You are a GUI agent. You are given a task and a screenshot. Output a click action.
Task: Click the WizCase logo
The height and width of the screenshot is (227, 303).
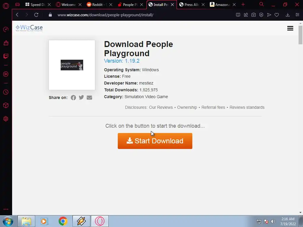pos(29,28)
